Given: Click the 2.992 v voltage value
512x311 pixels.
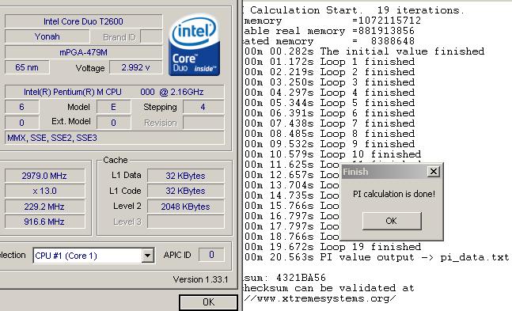Looking at the screenshot, I should pyautogui.click(x=135, y=67).
